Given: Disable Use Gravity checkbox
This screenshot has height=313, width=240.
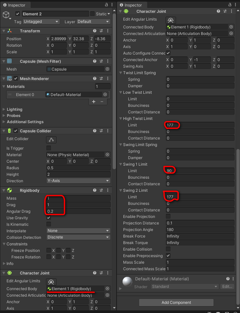Looking at the screenshot, I should (49, 218).
